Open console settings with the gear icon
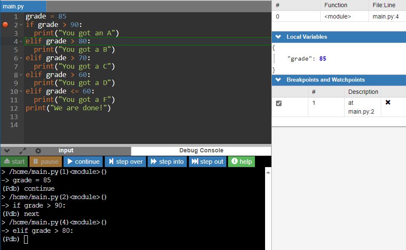 (x=38, y=151)
